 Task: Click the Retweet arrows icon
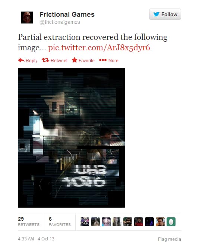45,60
